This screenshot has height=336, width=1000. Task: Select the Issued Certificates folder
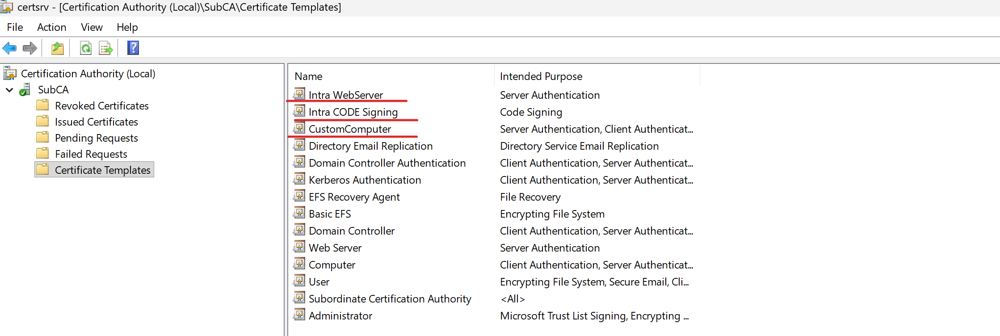point(96,122)
